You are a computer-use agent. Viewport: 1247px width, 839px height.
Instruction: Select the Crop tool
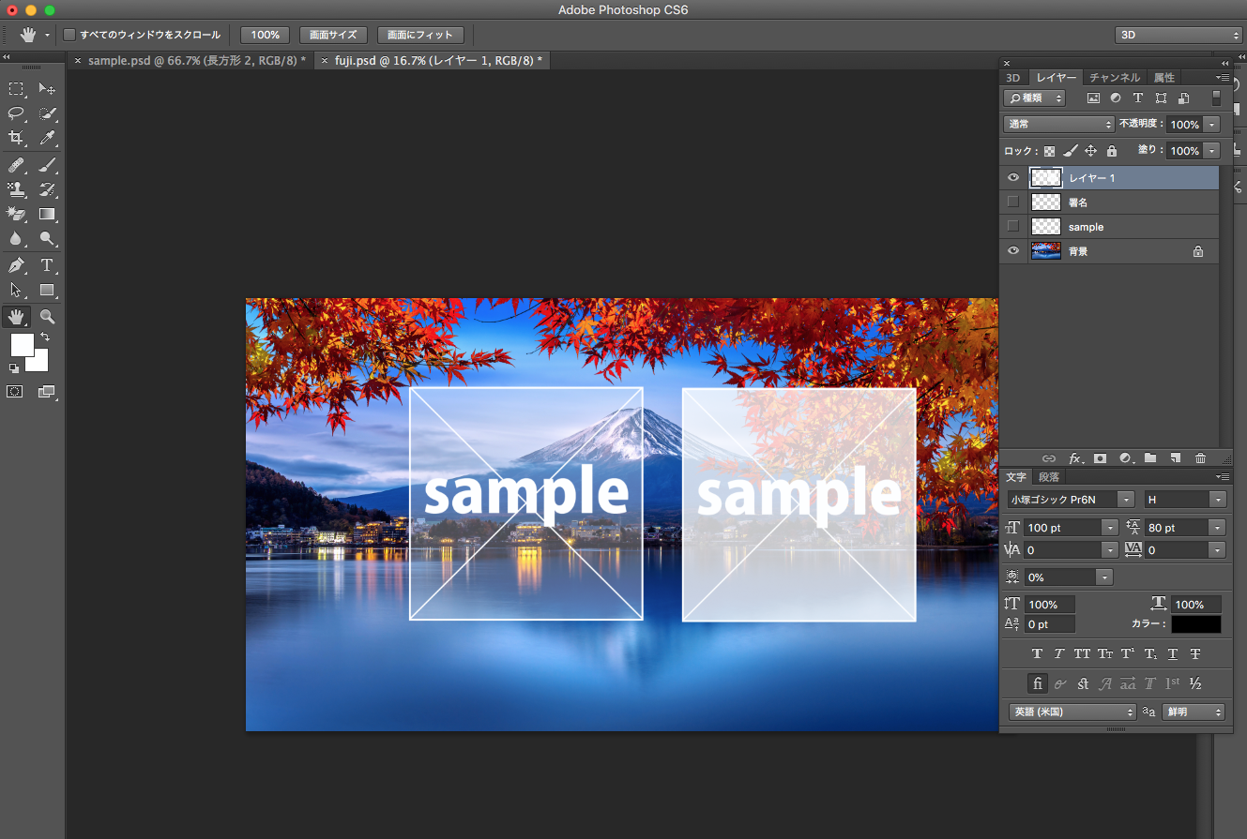tap(16, 138)
